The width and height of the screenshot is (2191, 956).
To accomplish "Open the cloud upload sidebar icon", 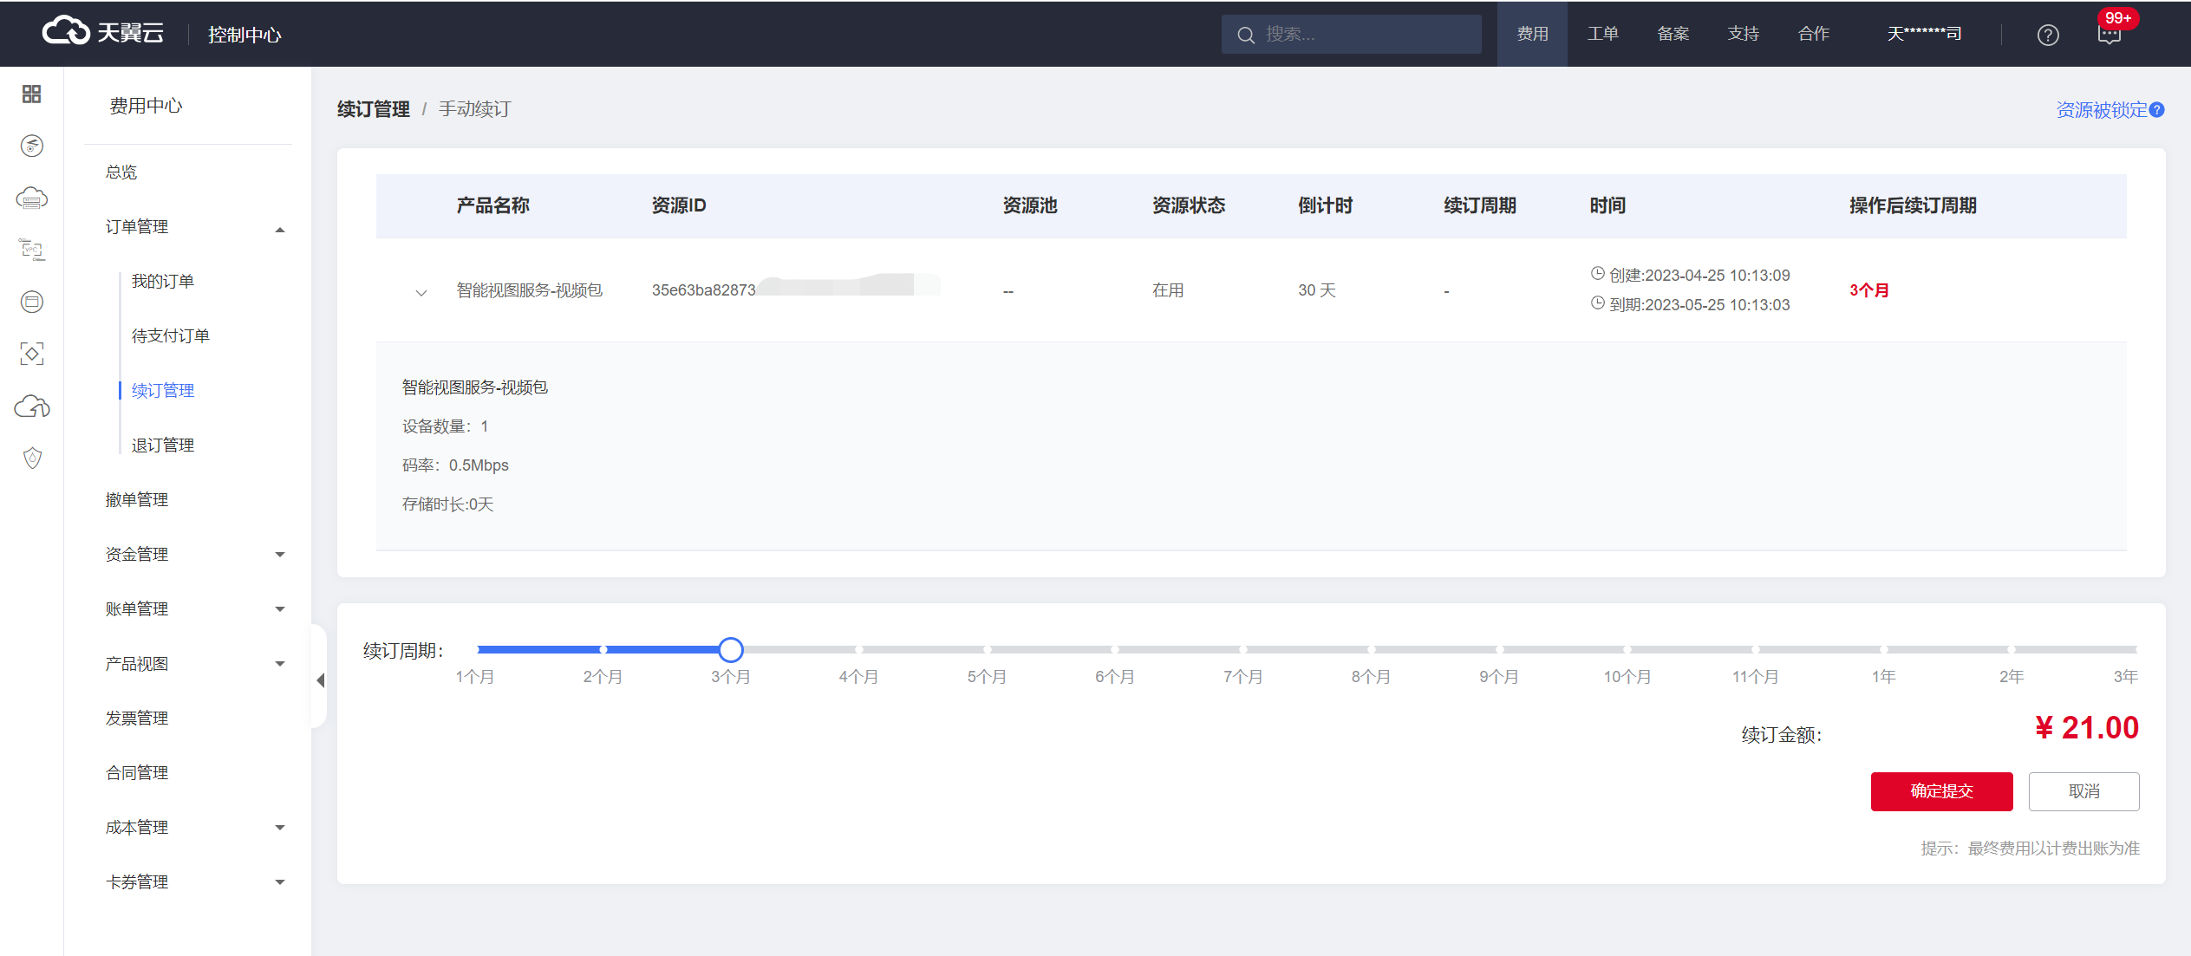I will tap(32, 406).
